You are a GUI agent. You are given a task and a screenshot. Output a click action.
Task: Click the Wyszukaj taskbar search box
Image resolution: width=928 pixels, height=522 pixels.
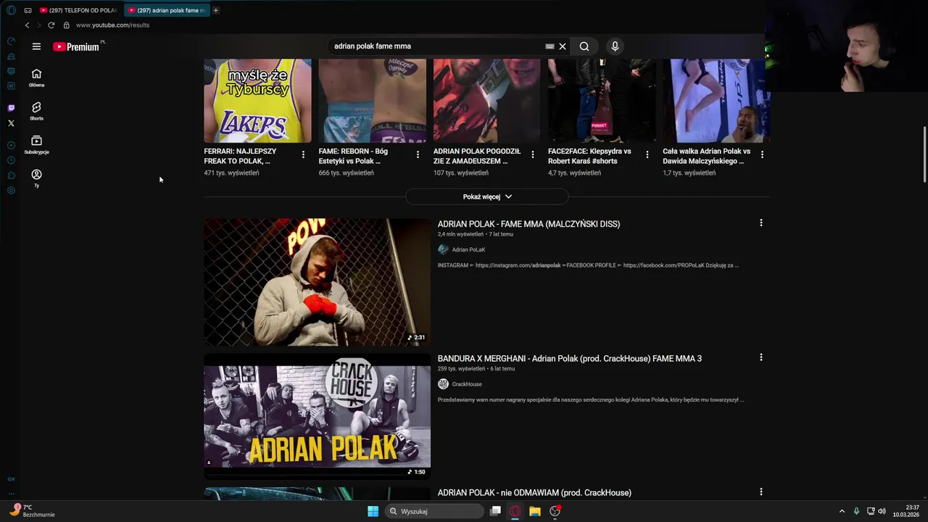(x=434, y=511)
